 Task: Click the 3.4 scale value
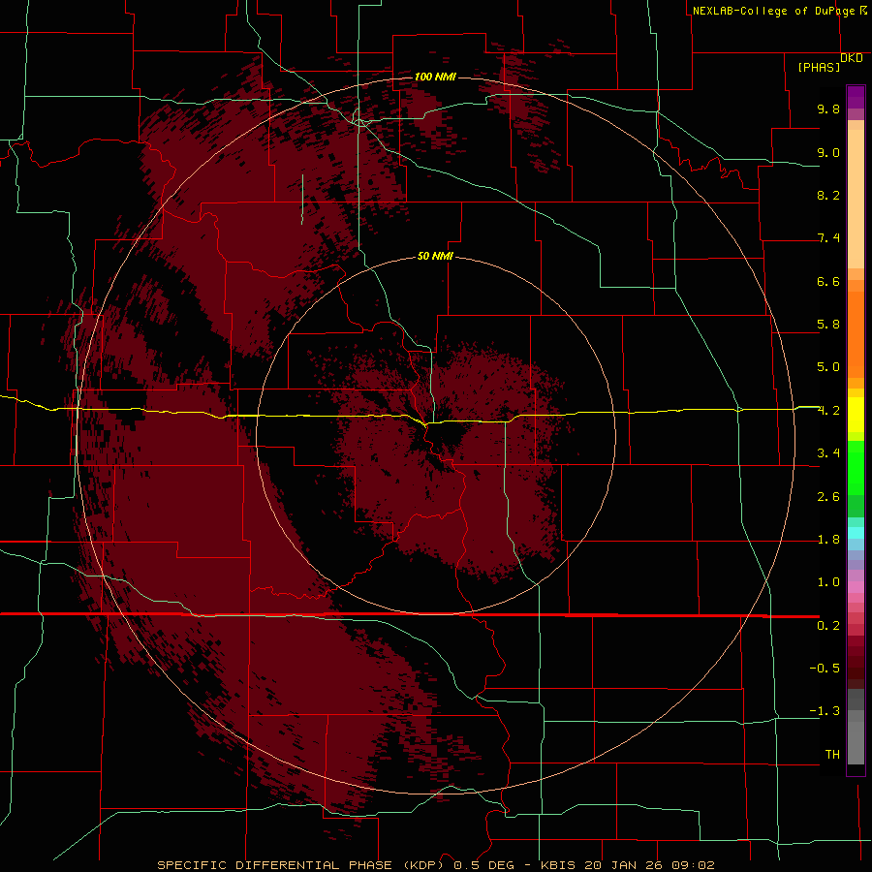coord(828,453)
